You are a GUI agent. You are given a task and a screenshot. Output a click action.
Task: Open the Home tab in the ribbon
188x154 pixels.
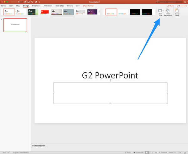(3, 6)
